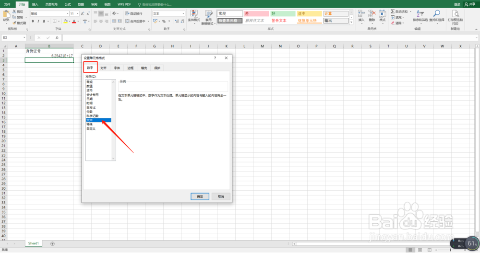
Task: Click the 共享 (Share) button
Action: pos(470,4)
